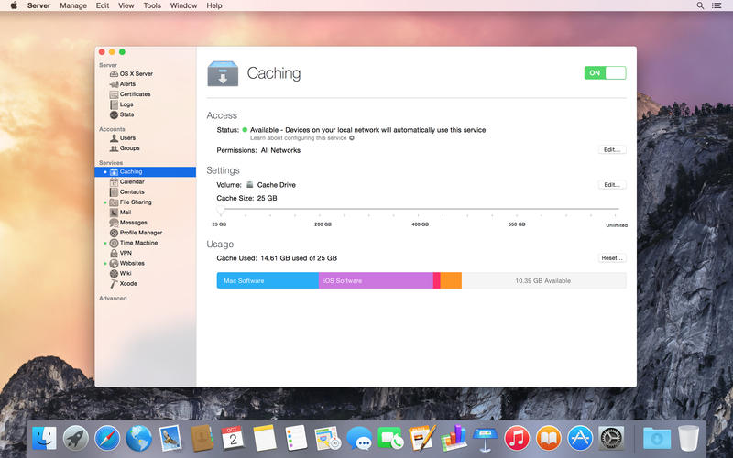The height and width of the screenshot is (458, 733).
Task: Open File Sharing service
Action: 136,202
